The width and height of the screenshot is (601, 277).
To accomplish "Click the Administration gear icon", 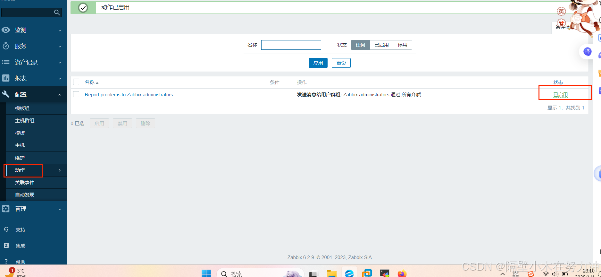I will 6,209.
